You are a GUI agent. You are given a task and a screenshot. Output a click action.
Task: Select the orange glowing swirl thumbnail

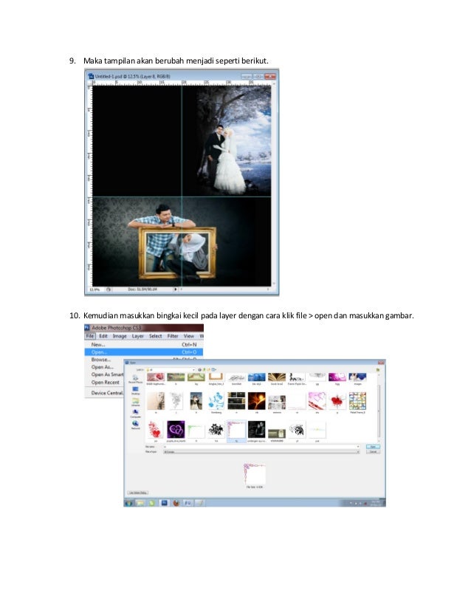point(257,401)
